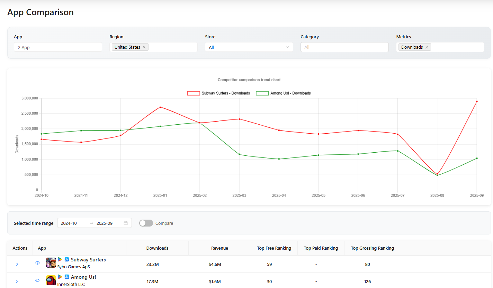Viewport: 493px width, 288px height.
Task: Open the Store dropdown showing All
Action: (x=249, y=47)
